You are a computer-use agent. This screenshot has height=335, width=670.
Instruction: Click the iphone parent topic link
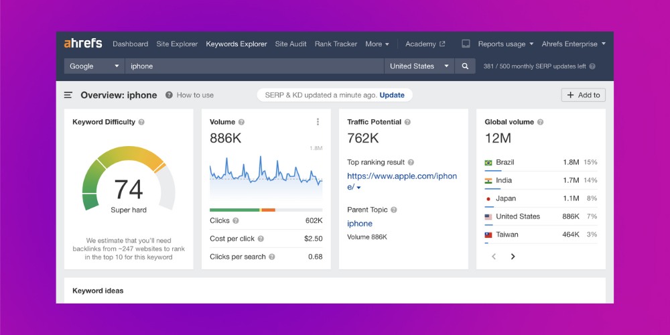[x=359, y=224]
